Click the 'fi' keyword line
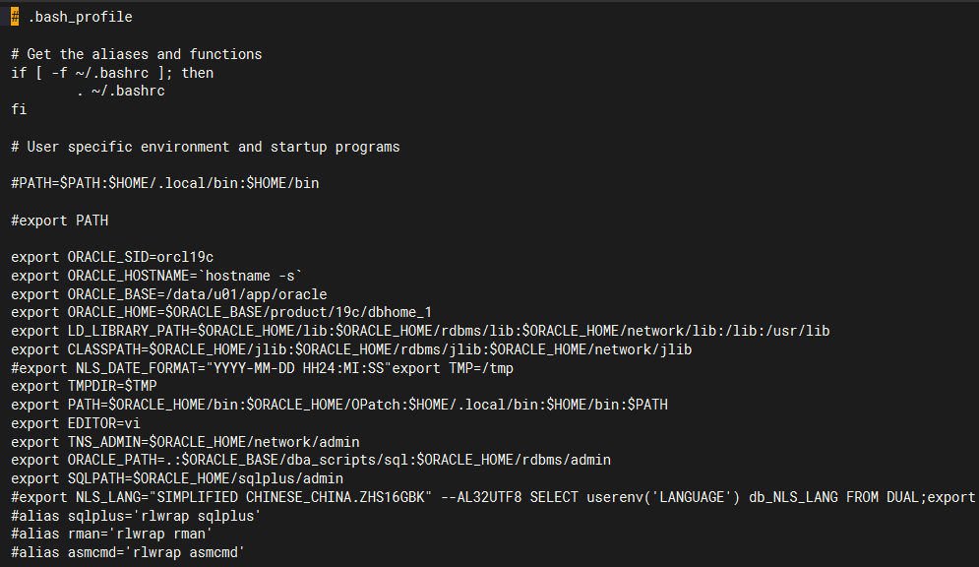The width and height of the screenshot is (979, 567). [19, 109]
